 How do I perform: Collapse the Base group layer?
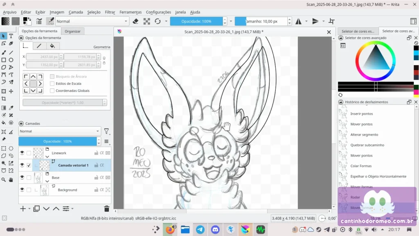[x=47, y=181]
